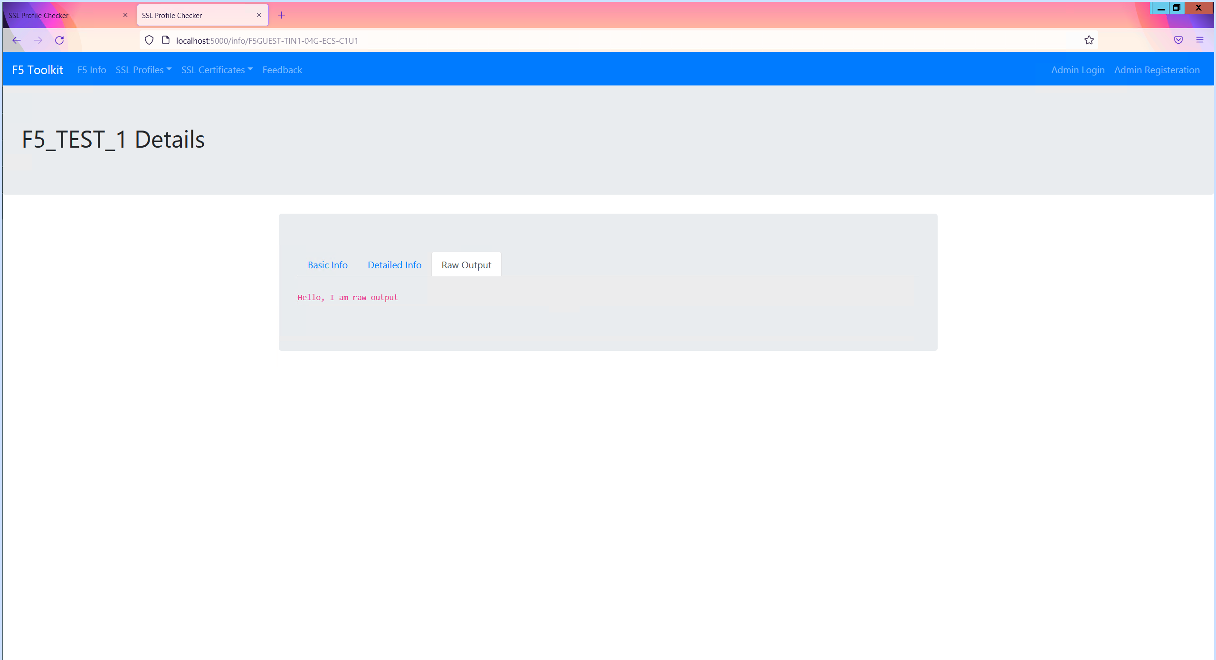Close the active SSL Profile Checker tab

pyautogui.click(x=259, y=15)
